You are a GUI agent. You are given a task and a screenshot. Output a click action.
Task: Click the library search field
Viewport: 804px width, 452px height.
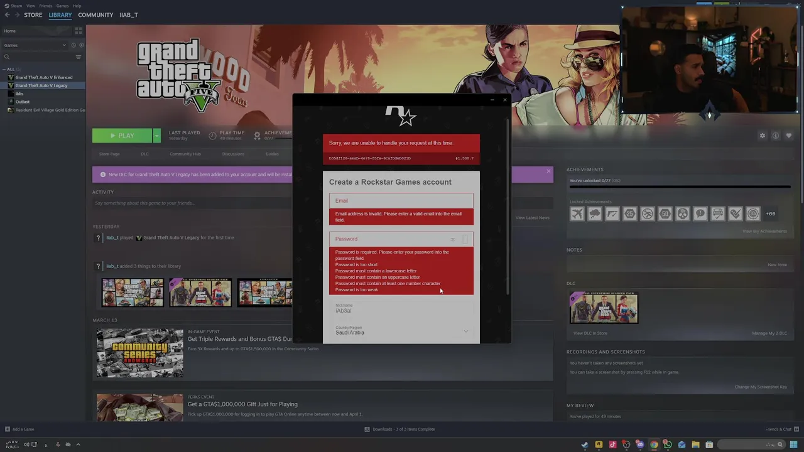[x=38, y=57]
